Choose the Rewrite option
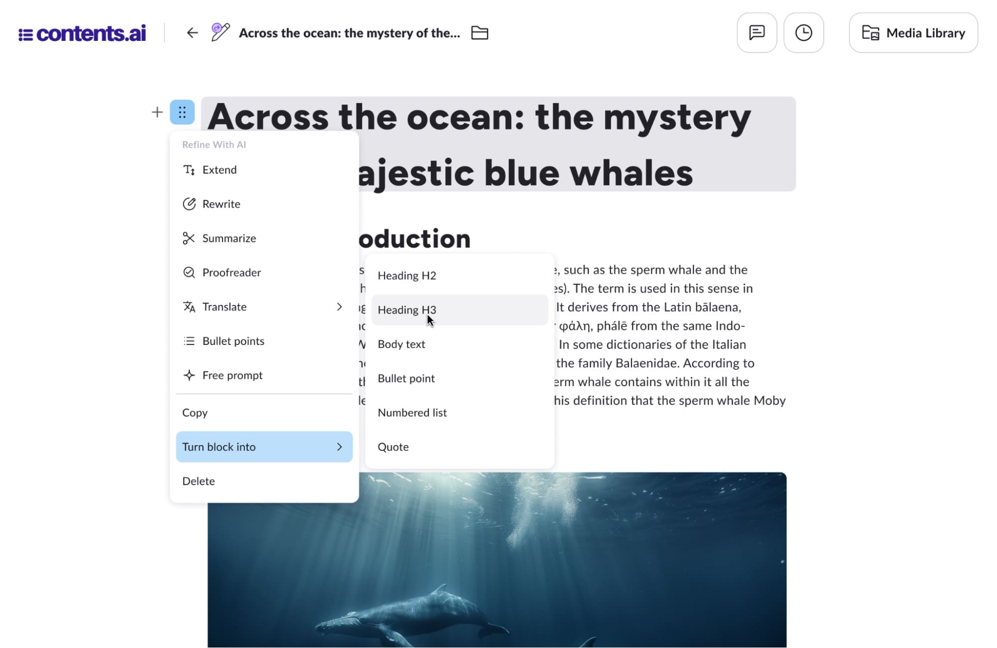This screenshot has width=997, height=648. point(221,204)
